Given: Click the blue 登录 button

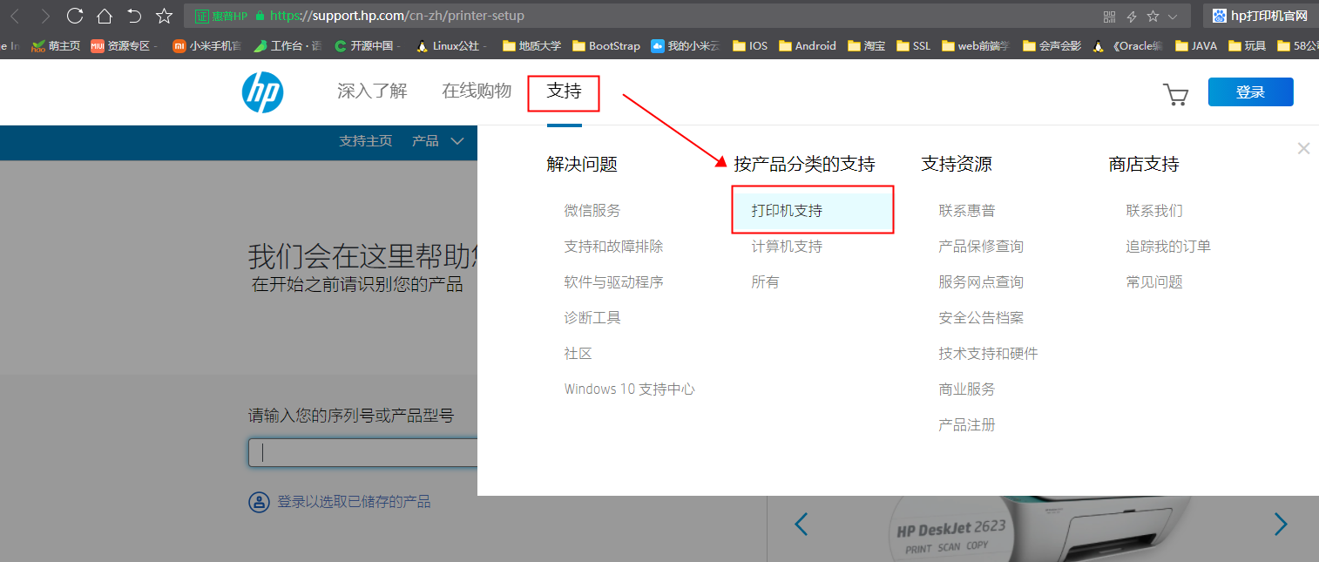Looking at the screenshot, I should [x=1250, y=92].
